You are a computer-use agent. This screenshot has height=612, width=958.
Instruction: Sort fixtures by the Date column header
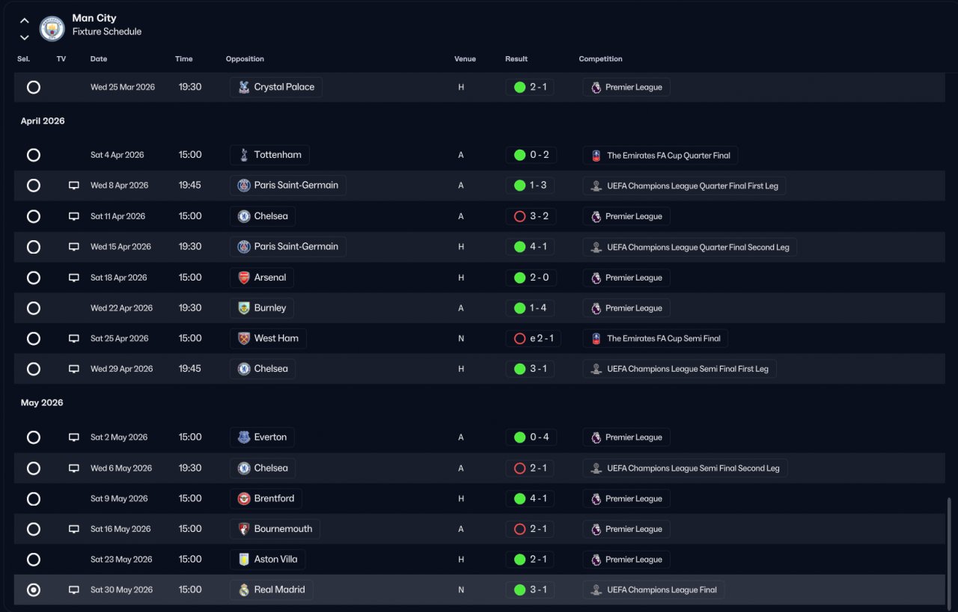coord(99,59)
